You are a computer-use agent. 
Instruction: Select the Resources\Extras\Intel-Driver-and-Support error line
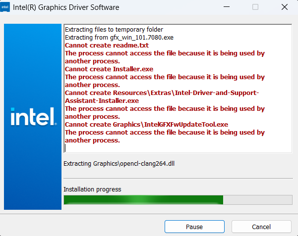tap(162, 93)
